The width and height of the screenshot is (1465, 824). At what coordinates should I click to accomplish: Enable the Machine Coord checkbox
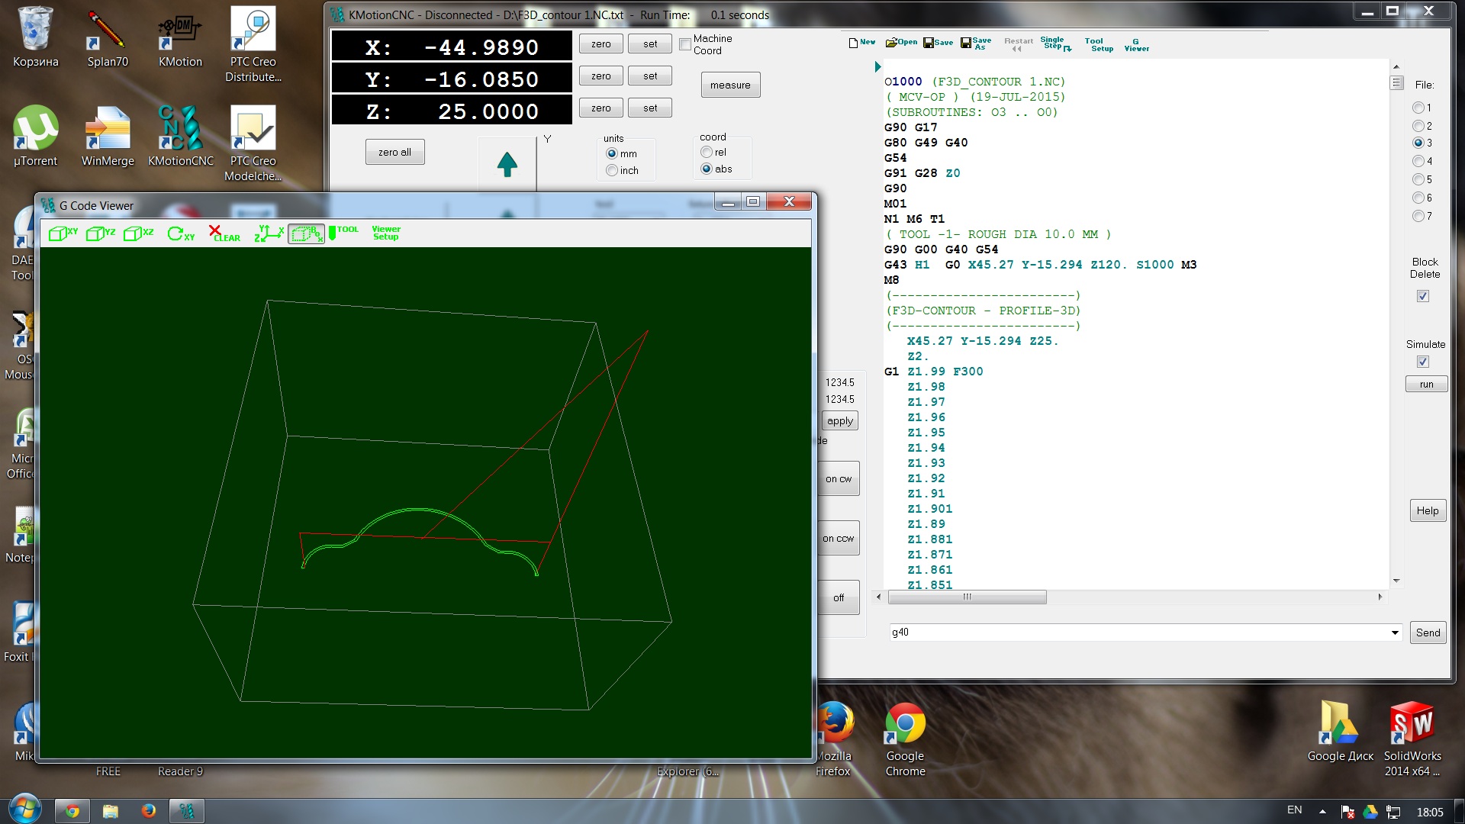(685, 44)
